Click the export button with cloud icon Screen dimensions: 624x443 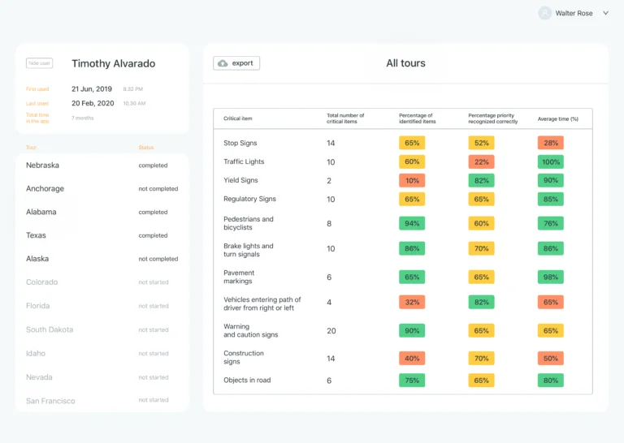pyautogui.click(x=236, y=63)
